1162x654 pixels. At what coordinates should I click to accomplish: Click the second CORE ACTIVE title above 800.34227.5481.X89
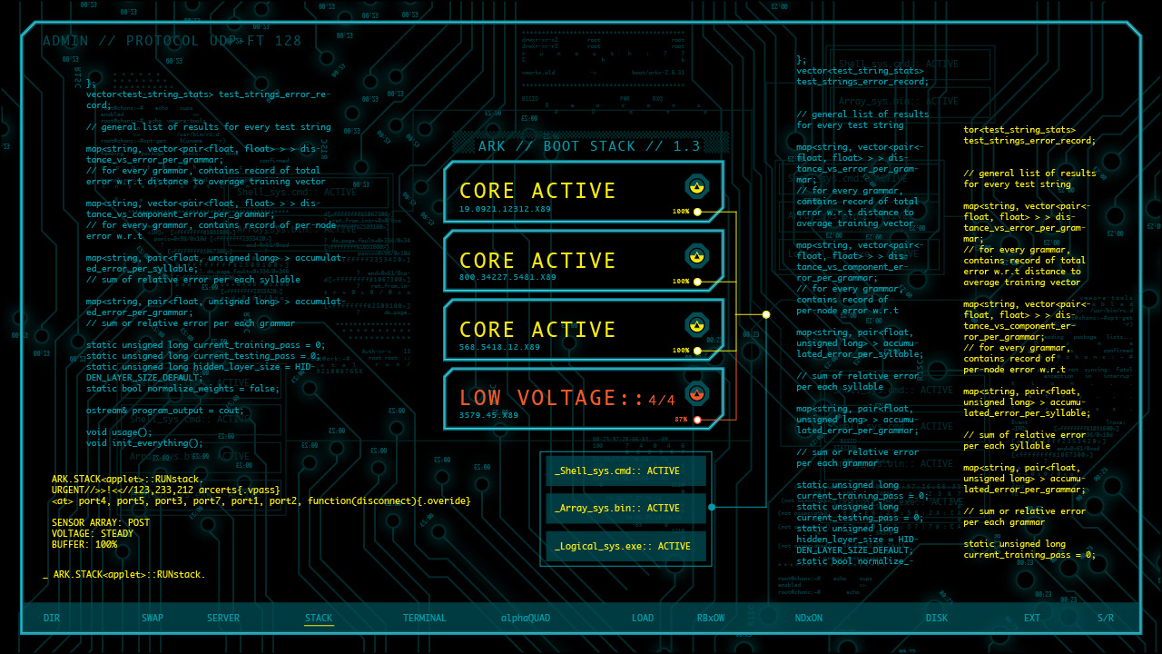537,261
